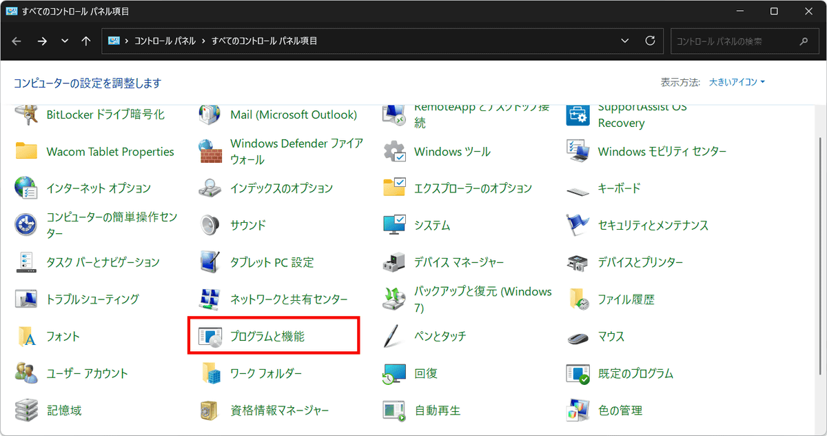
Task: Open the 既定のプログラム link
Action: (635, 374)
